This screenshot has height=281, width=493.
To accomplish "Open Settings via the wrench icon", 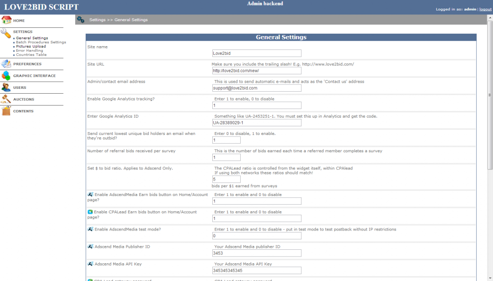I will click(x=6, y=33).
